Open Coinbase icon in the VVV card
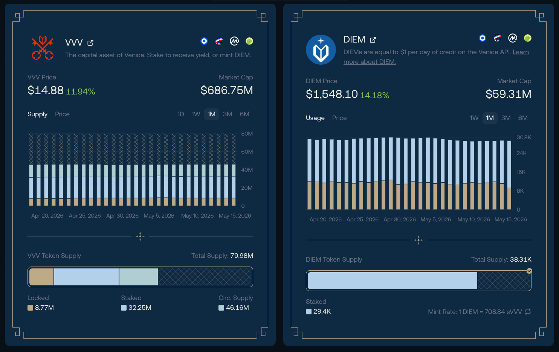This screenshot has height=352, width=559. coord(204,41)
